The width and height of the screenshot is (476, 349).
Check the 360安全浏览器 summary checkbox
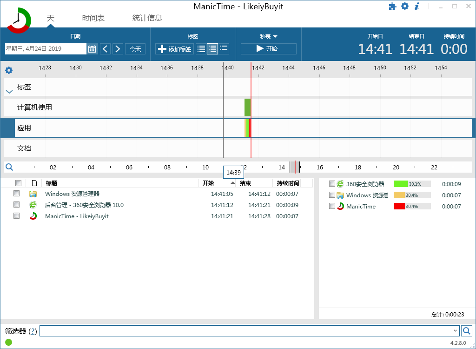[332, 184]
